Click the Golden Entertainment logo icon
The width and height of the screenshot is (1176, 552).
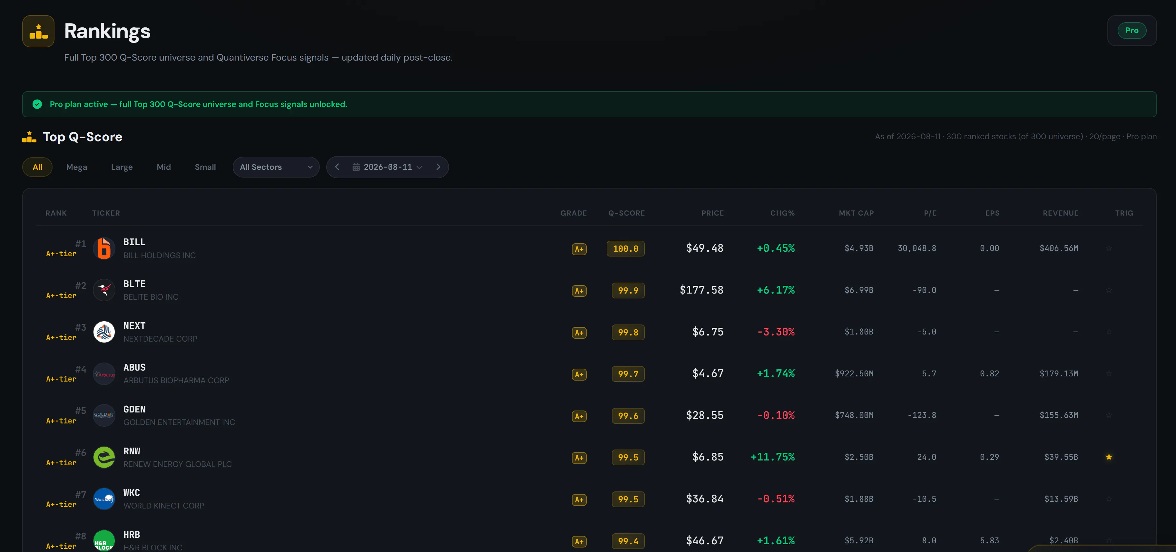point(104,415)
